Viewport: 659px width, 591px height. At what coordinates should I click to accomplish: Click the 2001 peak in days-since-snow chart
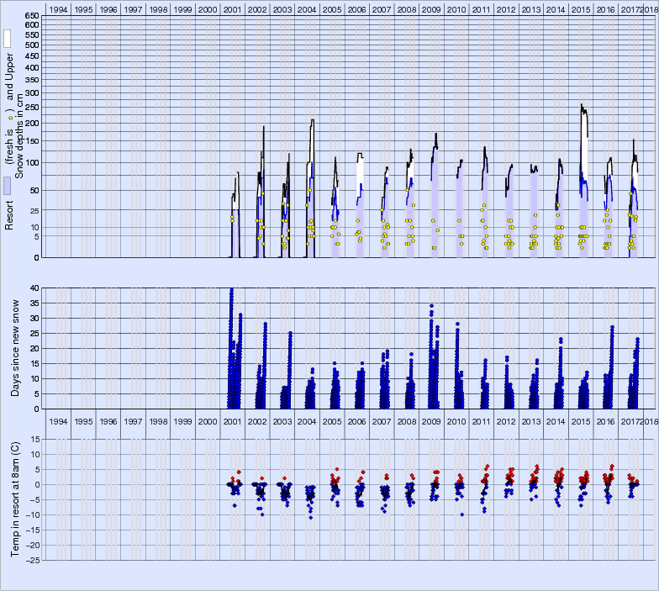(231, 290)
